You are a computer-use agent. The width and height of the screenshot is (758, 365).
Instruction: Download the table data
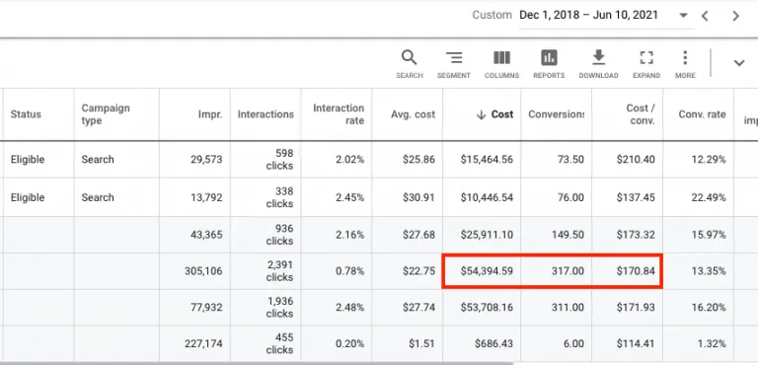(598, 64)
